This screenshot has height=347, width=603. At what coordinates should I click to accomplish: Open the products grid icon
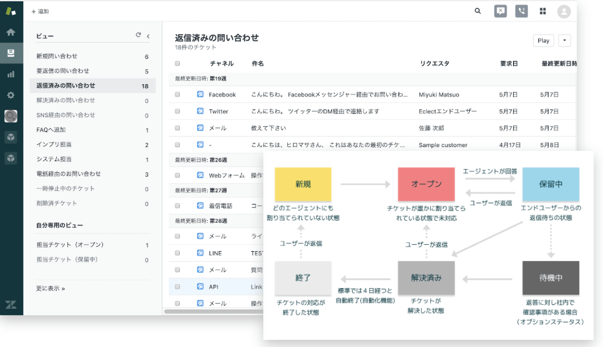coord(543,11)
